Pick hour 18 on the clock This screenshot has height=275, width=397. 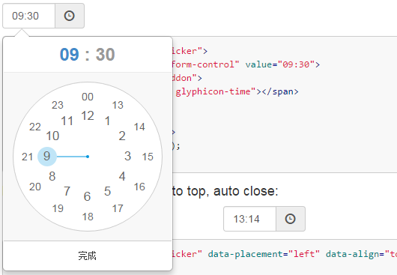88,217
